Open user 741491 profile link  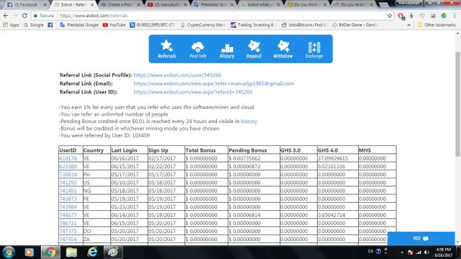[68, 191]
